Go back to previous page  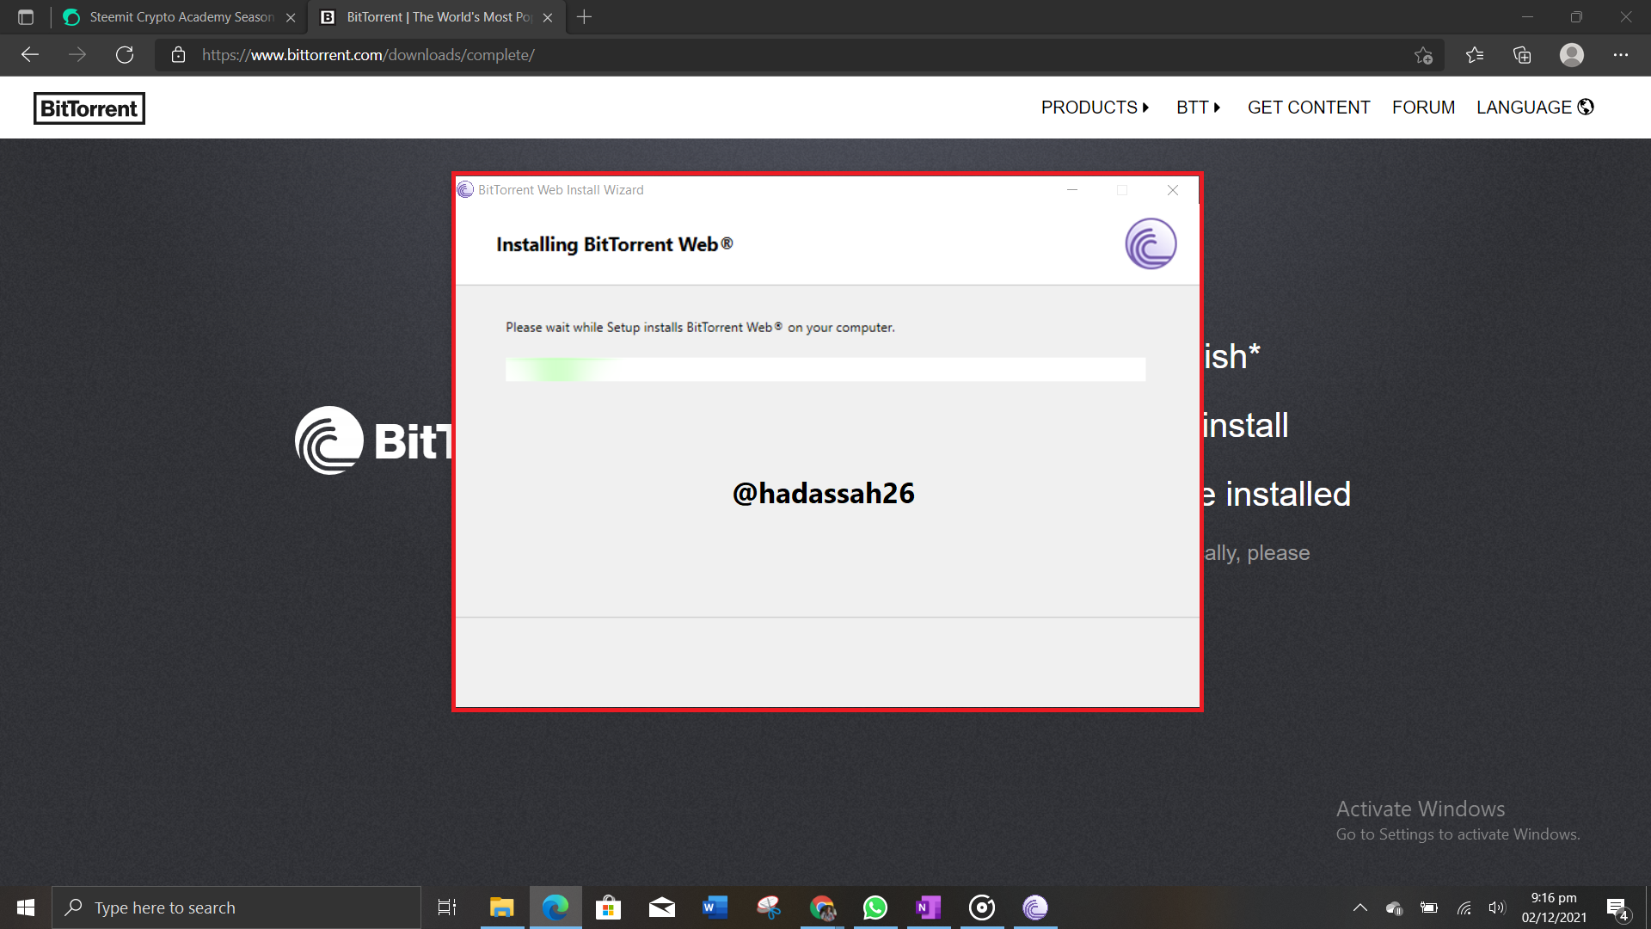click(x=30, y=55)
